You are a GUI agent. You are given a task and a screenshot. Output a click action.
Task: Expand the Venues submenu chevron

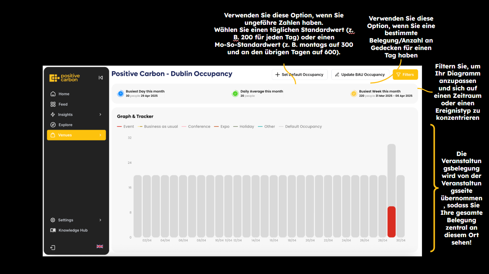click(x=100, y=135)
